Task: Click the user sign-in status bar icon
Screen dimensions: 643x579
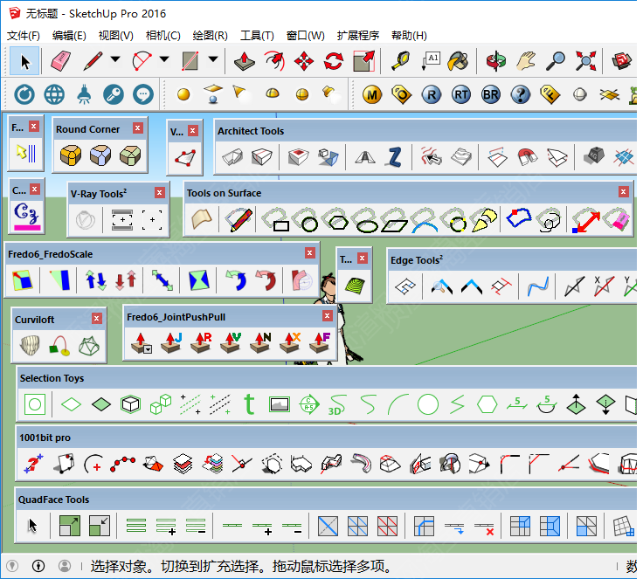Action: tap(65, 566)
